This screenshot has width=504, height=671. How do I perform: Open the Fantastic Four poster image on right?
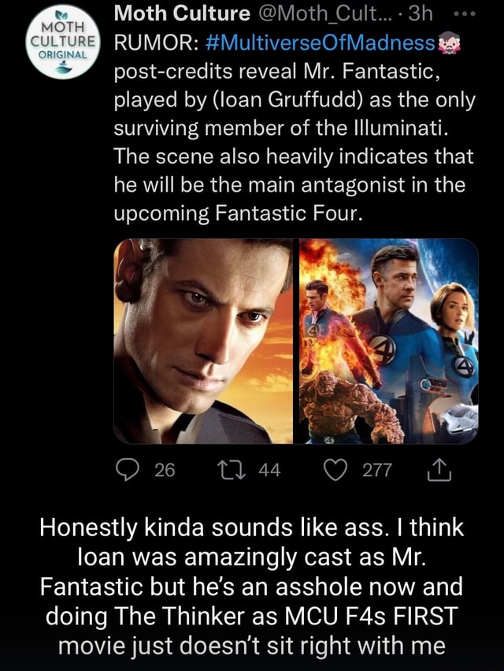[389, 341]
